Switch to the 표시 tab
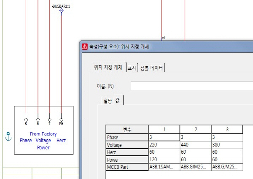253x179 pixels. click(132, 68)
